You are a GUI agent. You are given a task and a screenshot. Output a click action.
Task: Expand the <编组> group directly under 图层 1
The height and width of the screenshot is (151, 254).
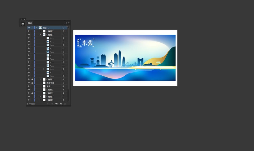40,31
